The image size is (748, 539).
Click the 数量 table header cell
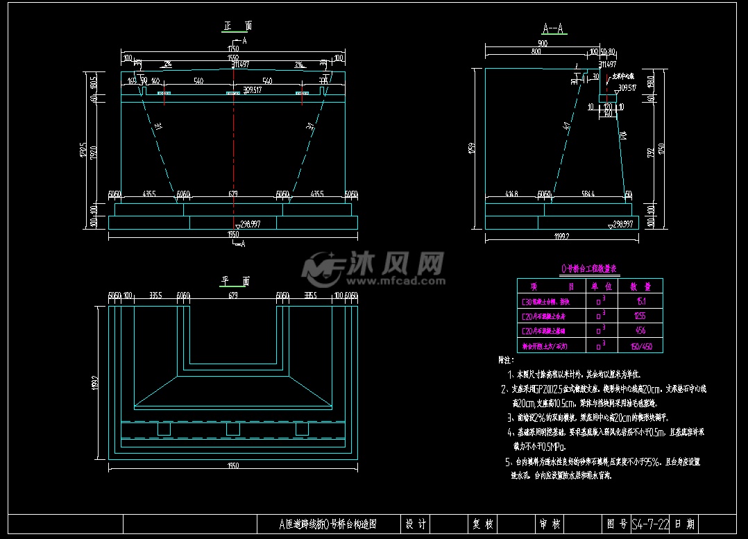tap(640, 286)
